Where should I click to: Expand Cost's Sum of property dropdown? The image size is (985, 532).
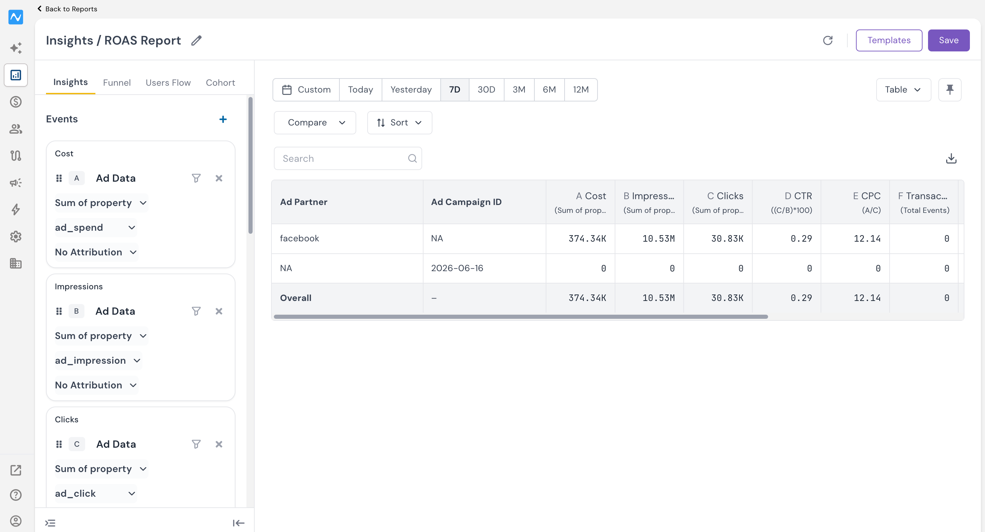point(101,203)
